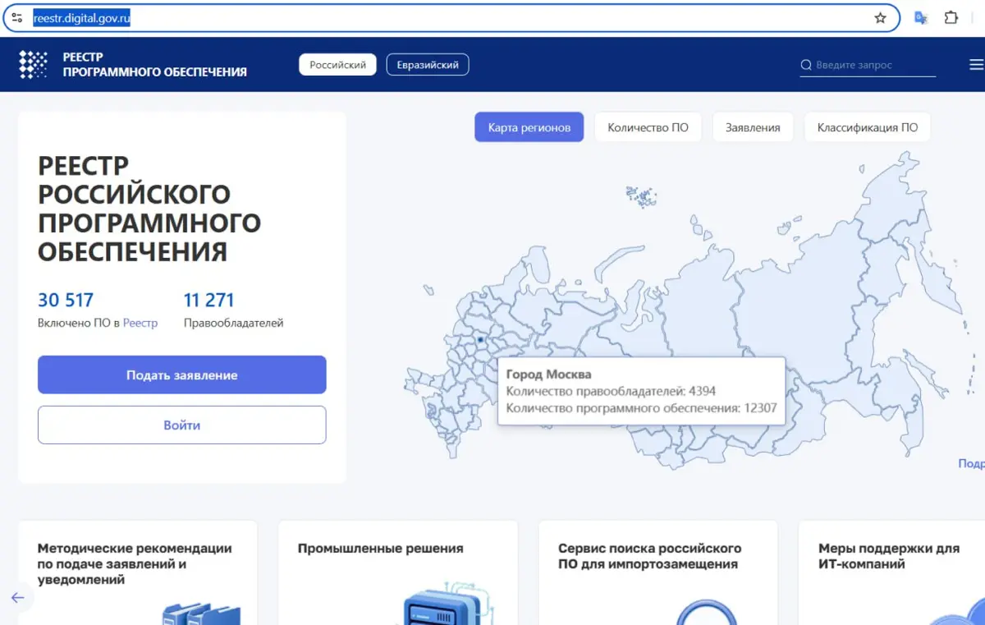Click the left arrow carousel button

point(18,598)
